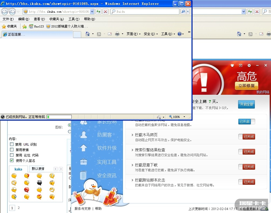
Task: Expand search provider dropdown arrow
Action: point(188,12)
